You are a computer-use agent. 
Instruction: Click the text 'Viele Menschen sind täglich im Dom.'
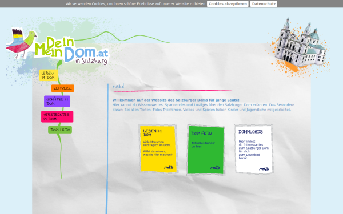coord(157,143)
